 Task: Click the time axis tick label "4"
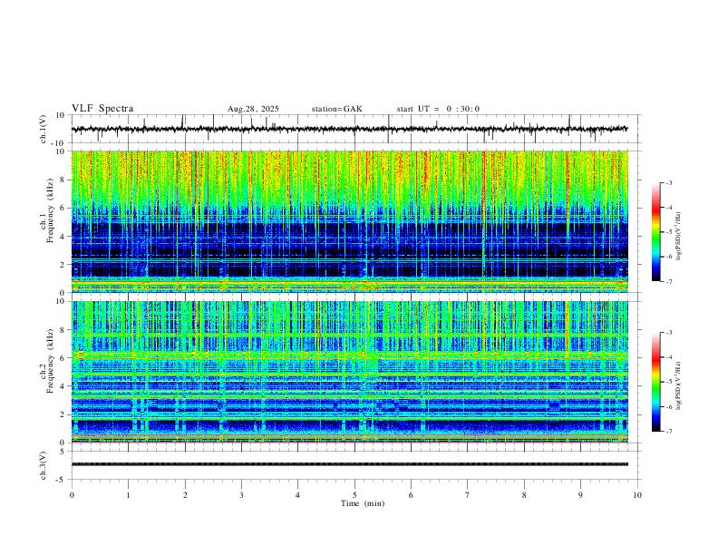(x=297, y=495)
